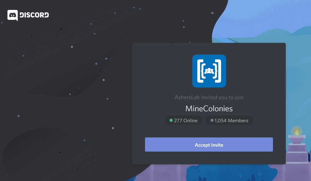The width and height of the screenshot is (311, 181).
Task: Click the 1,054 Members count badge
Action: tap(229, 120)
